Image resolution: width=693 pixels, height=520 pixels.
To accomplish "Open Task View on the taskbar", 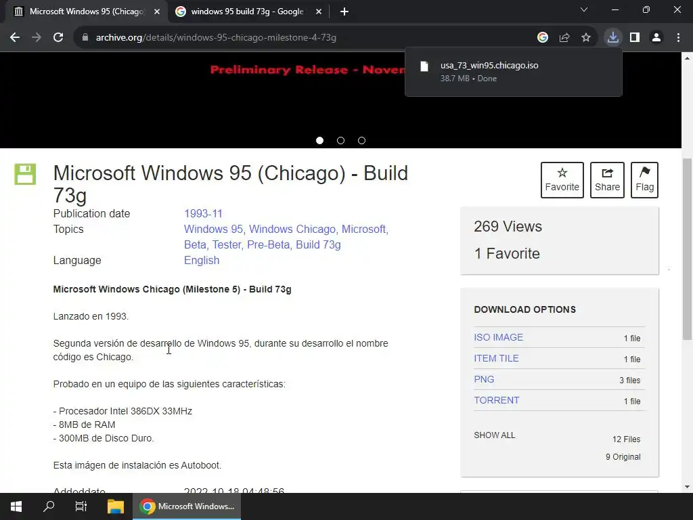I will coord(81,506).
